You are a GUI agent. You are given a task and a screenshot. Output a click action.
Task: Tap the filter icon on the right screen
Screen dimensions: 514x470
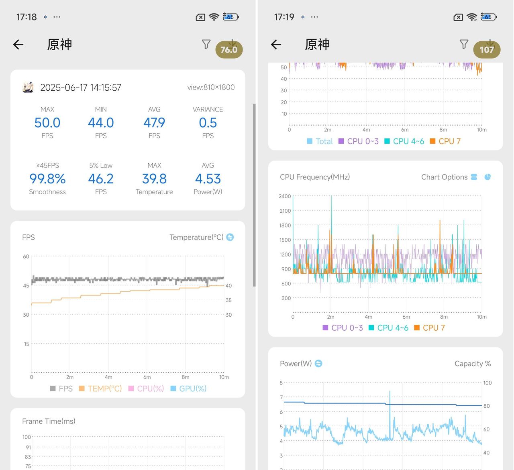(x=464, y=44)
